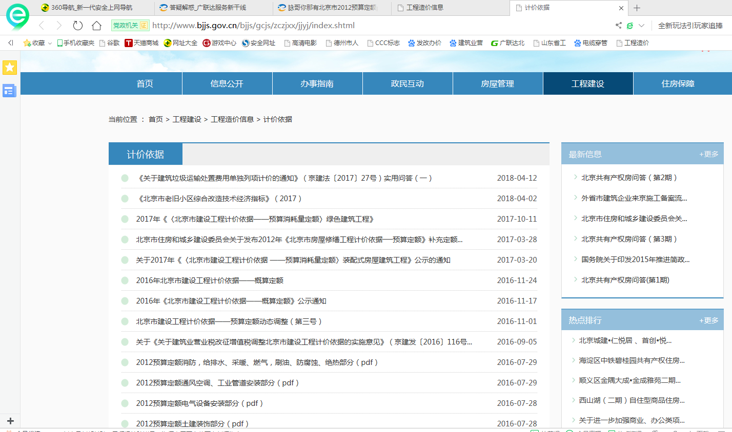Click the 计价依据 section header tab
Image resolution: width=732 pixels, height=432 pixels.
[146, 154]
